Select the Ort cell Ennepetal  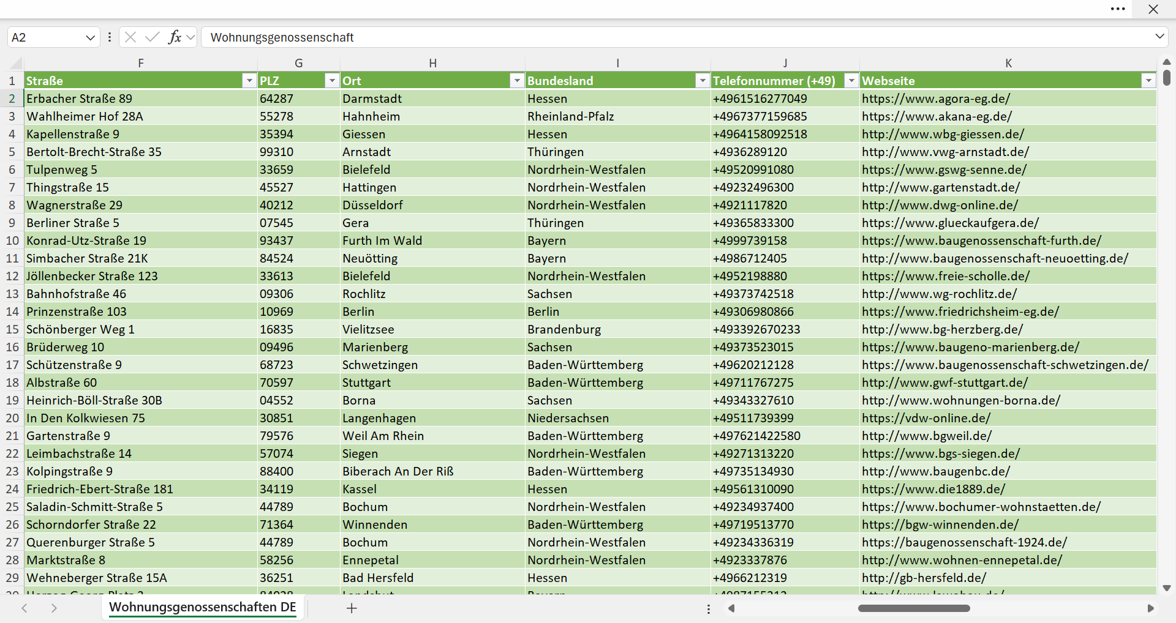432,560
